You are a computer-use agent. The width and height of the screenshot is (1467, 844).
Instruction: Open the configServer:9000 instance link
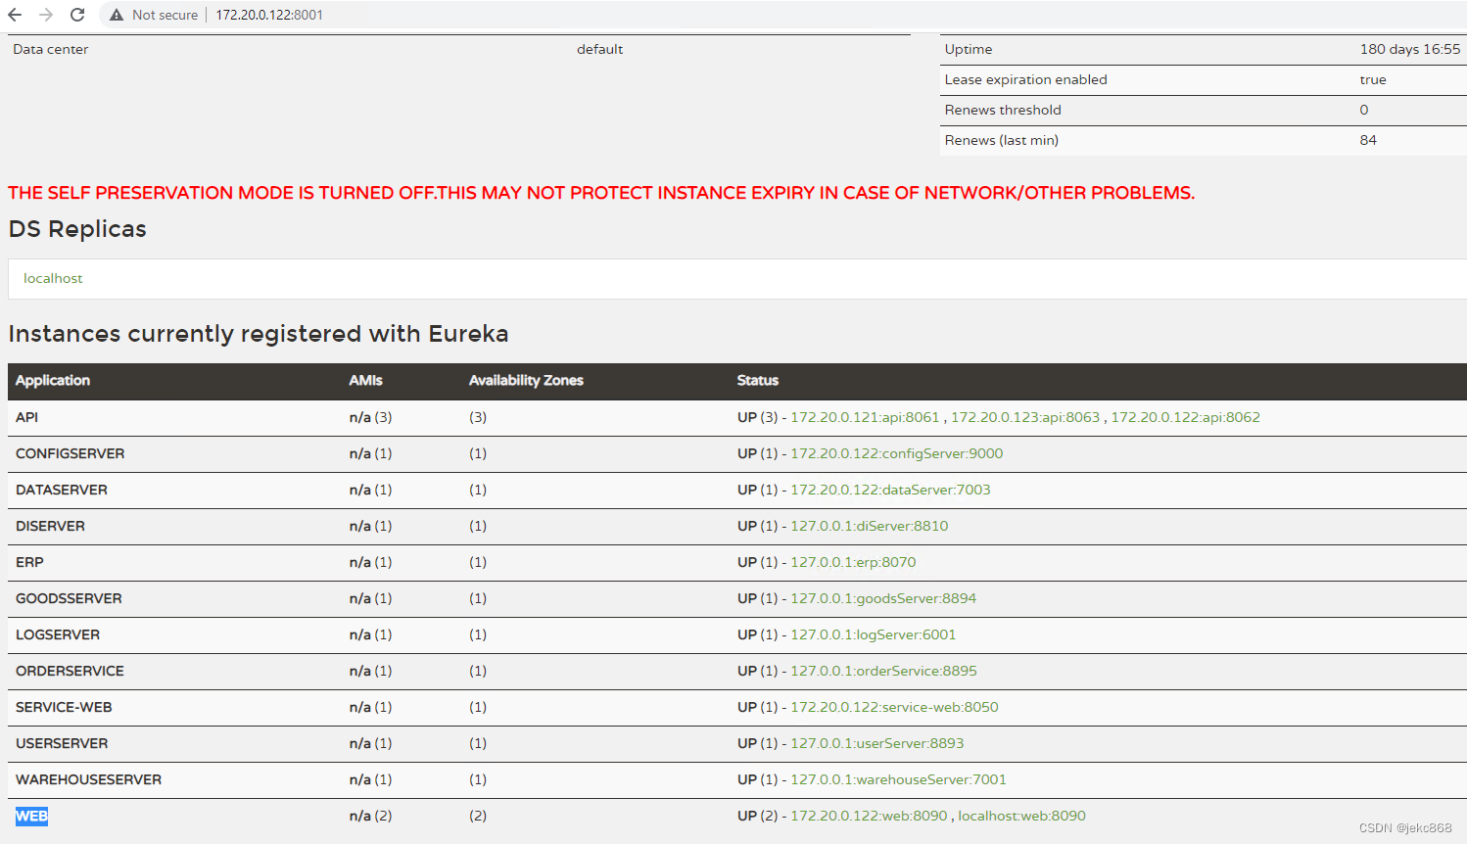tap(897, 453)
